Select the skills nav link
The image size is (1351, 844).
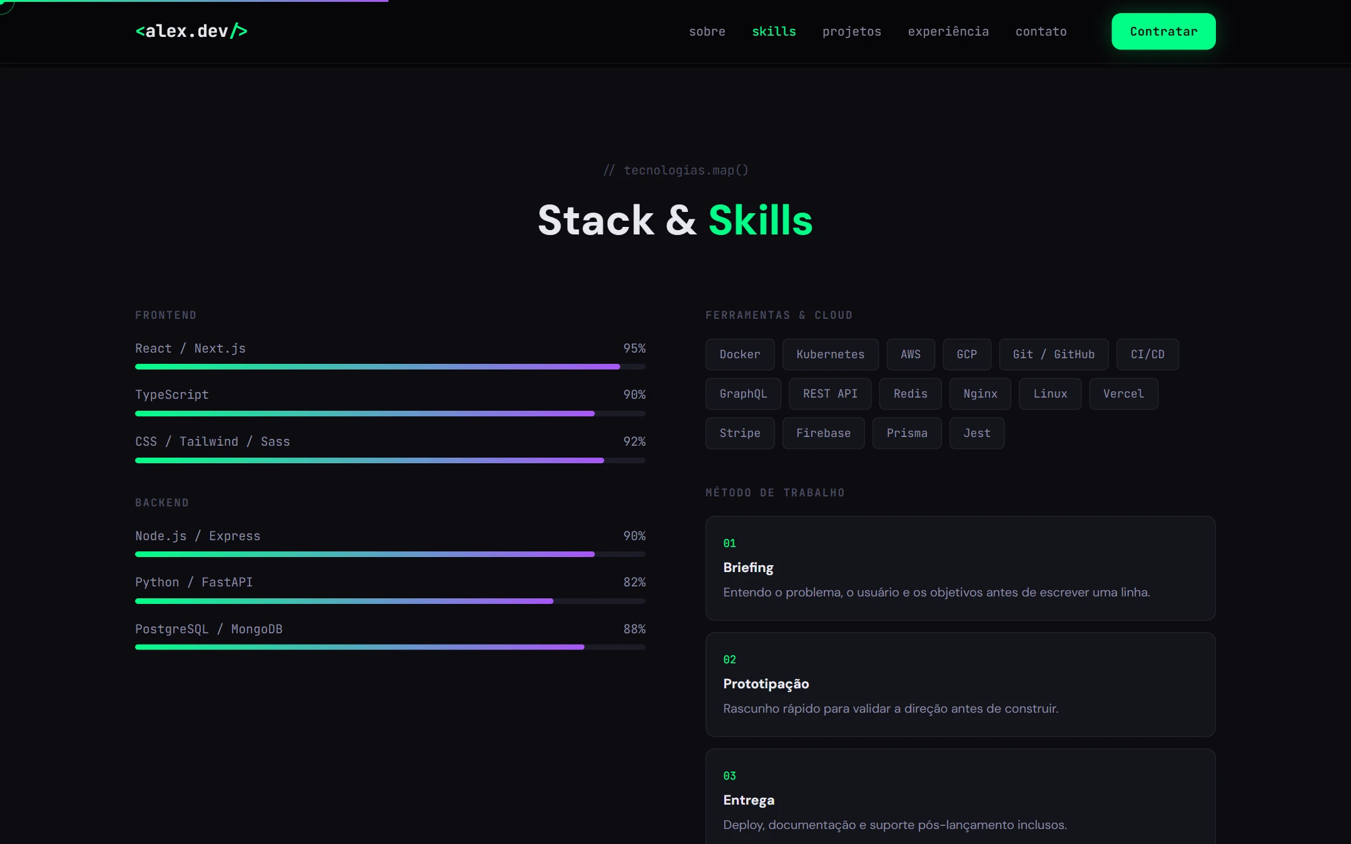774,31
